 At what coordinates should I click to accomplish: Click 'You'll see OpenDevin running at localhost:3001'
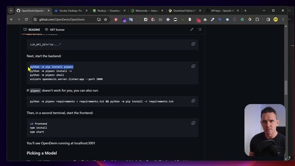tap(61, 143)
